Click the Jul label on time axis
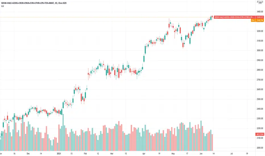This screenshot has height=156, width=265. pyautogui.click(x=232, y=153)
